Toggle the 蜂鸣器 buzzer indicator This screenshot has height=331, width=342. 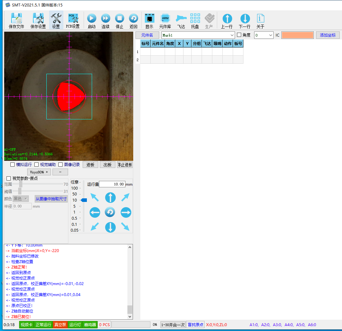(90, 325)
